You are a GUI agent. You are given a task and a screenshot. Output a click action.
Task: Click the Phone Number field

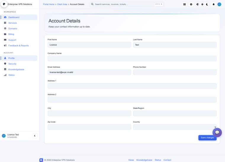point(175,72)
